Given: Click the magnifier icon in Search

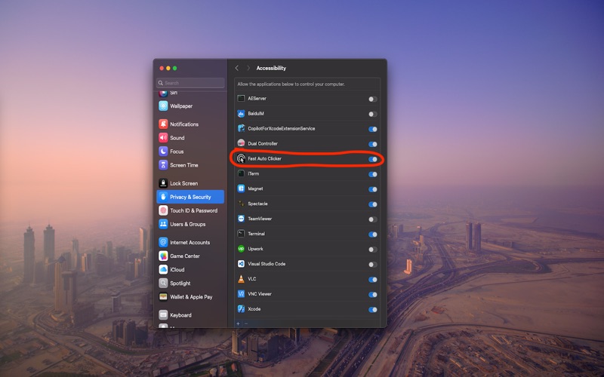Looking at the screenshot, I should click(x=161, y=83).
